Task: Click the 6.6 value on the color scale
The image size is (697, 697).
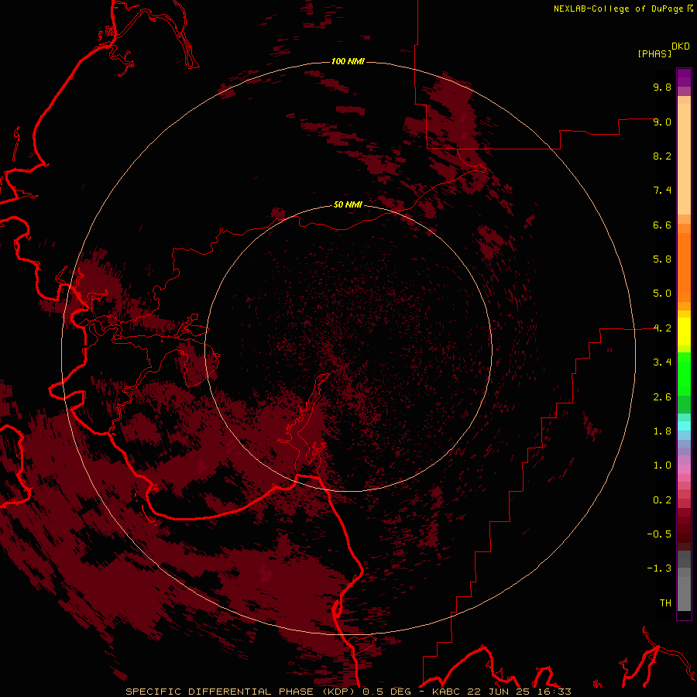Action: click(x=662, y=225)
